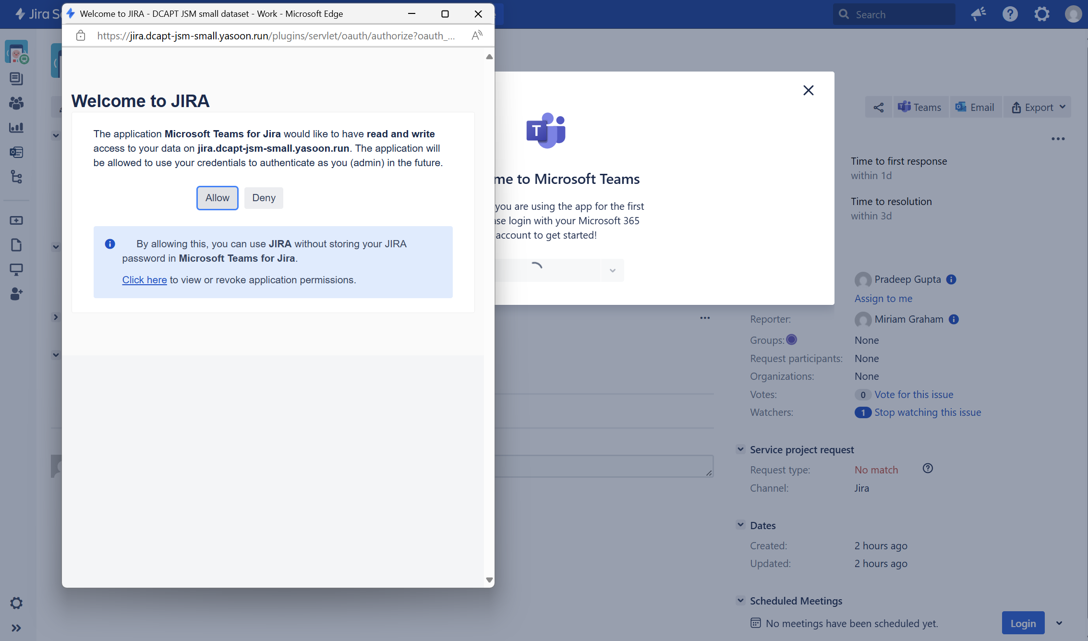
Task: Open Reports chart icon in sidebar
Action: point(16,128)
